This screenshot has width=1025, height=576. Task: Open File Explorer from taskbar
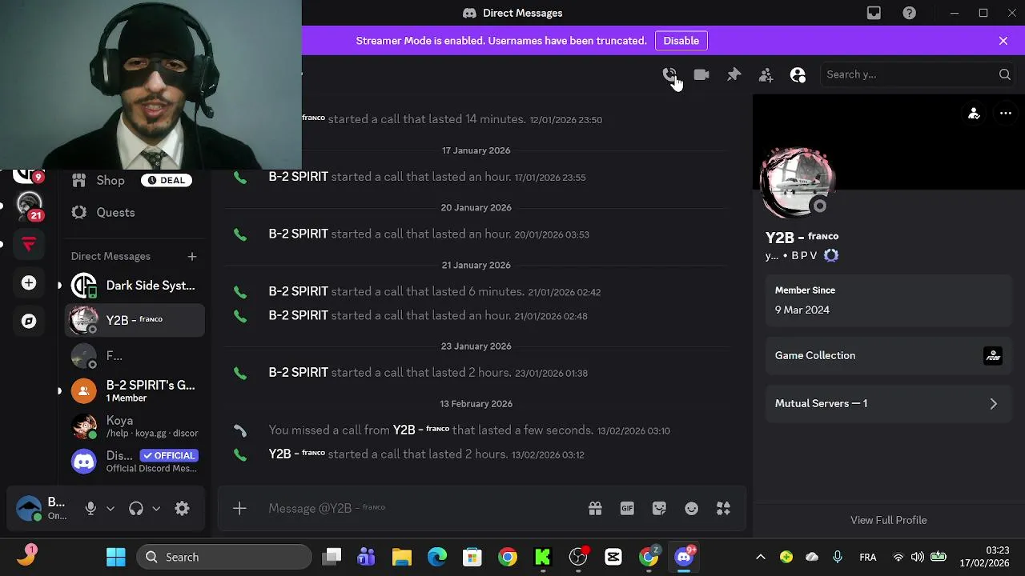(x=402, y=557)
